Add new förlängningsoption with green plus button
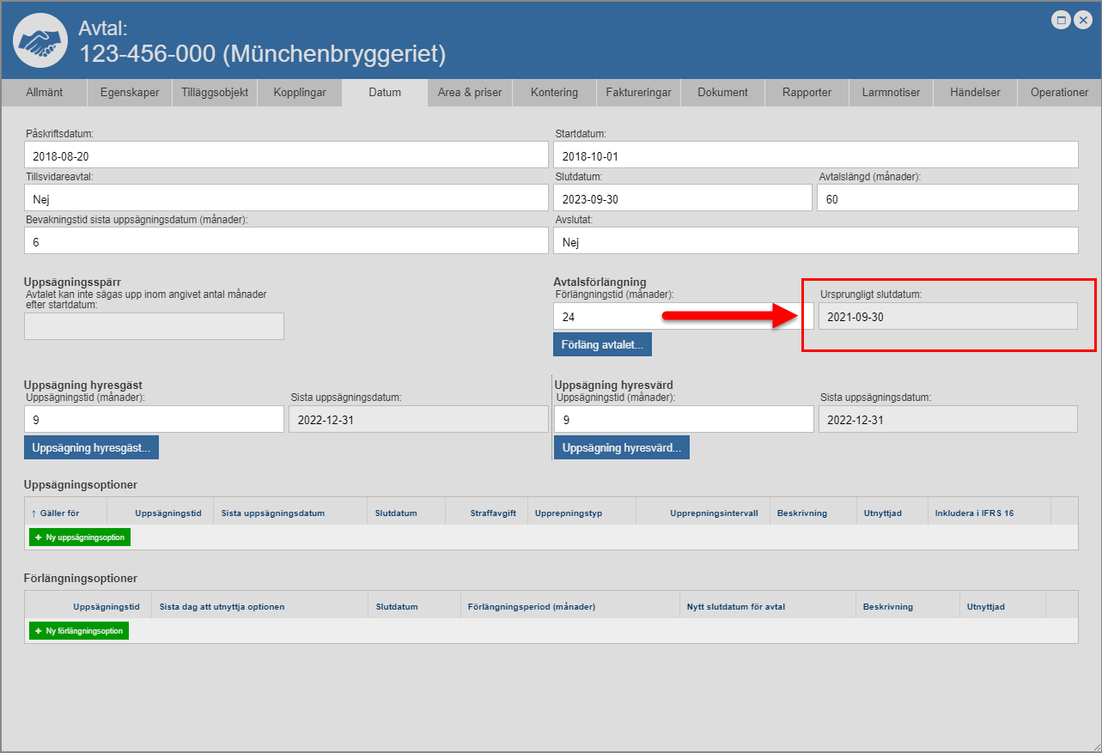 pyautogui.click(x=79, y=631)
